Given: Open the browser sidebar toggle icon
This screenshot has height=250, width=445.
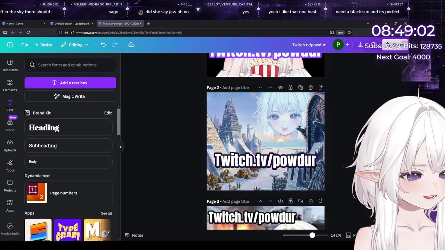Looking at the screenshot, I should coord(5,32).
